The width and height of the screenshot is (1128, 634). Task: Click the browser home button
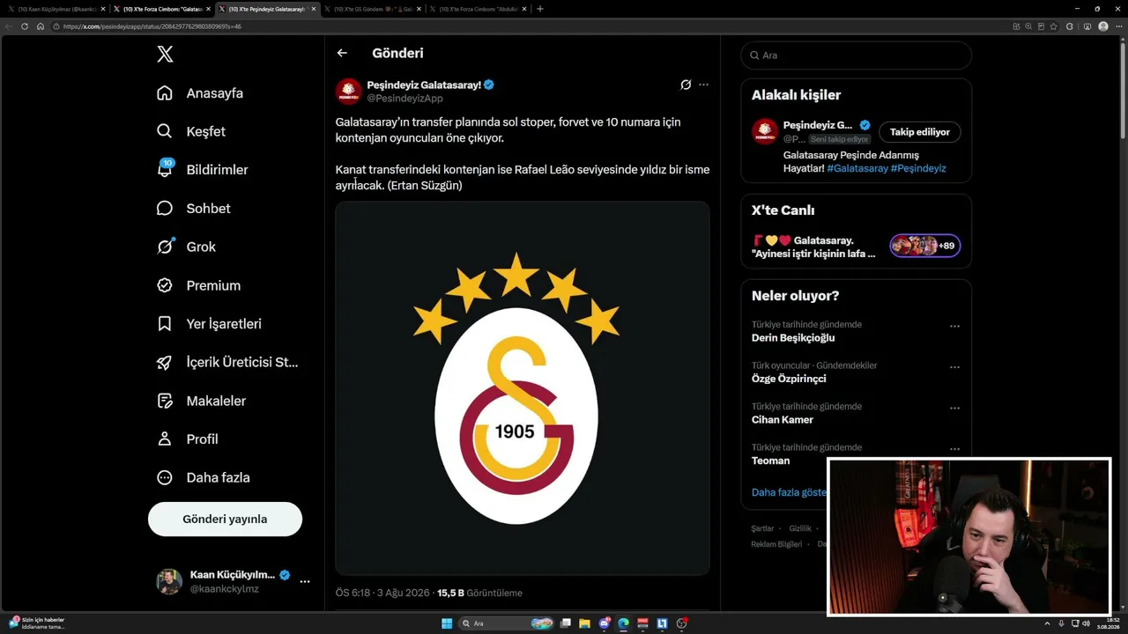click(41, 26)
